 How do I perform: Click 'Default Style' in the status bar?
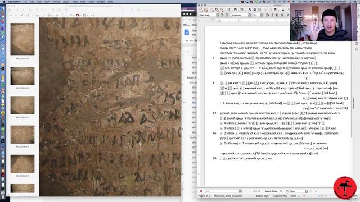point(262,196)
